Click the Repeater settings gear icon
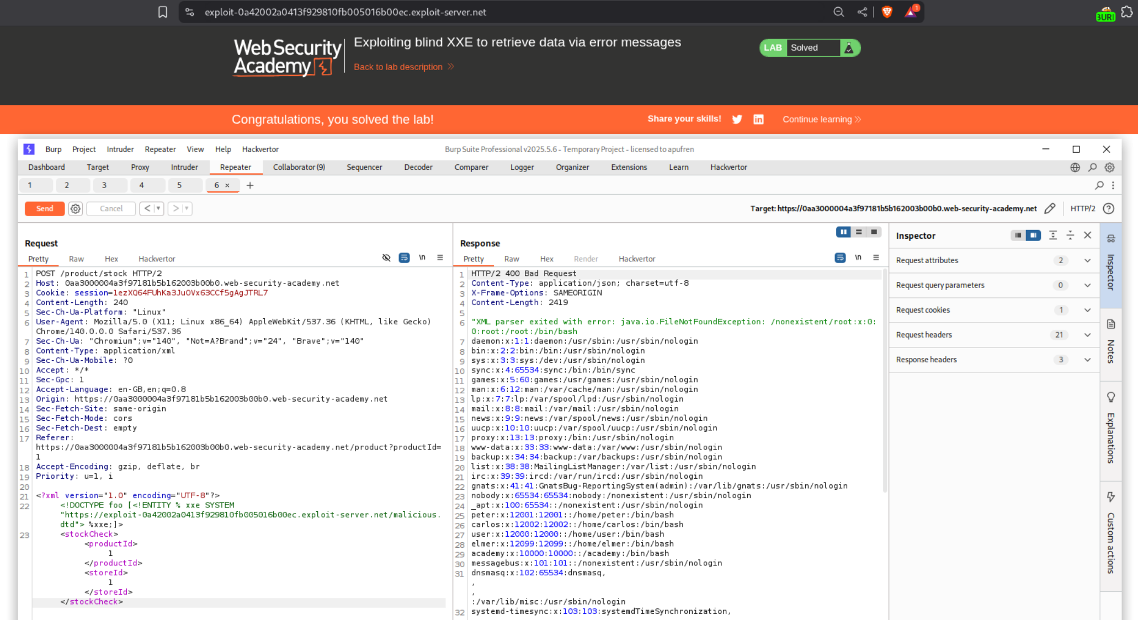The width and height of the screenshot is (1138, 620). tap(76, 209)
